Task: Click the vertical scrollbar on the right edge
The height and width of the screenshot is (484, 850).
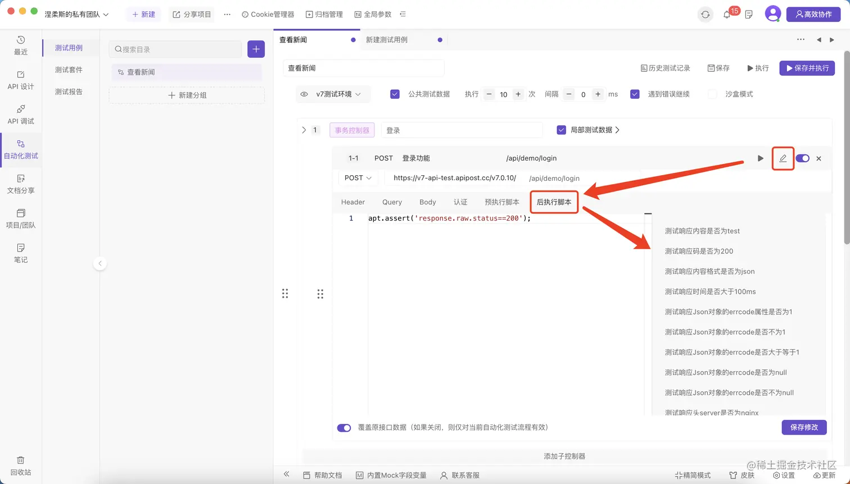Action: click(x=847, y=148)
